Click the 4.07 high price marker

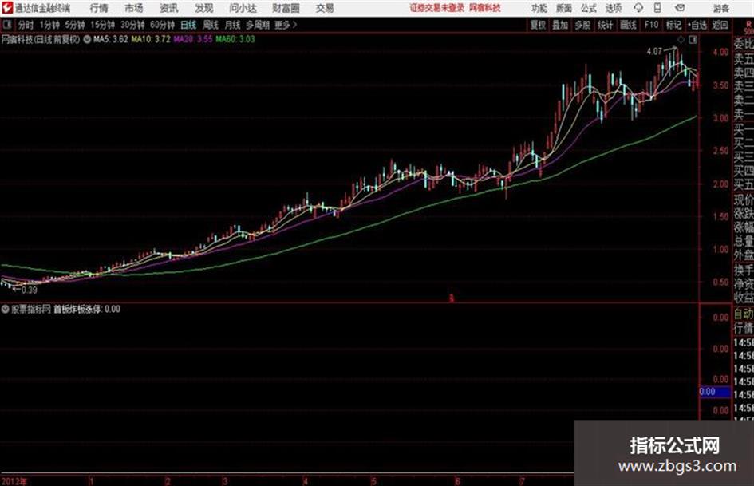pos(654,52)
